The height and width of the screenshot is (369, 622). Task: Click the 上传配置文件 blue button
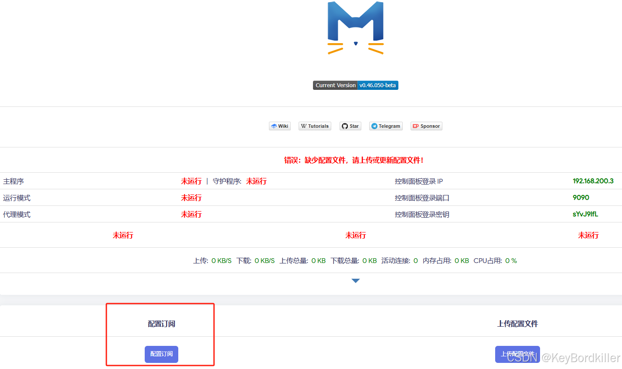coord(517,354)
